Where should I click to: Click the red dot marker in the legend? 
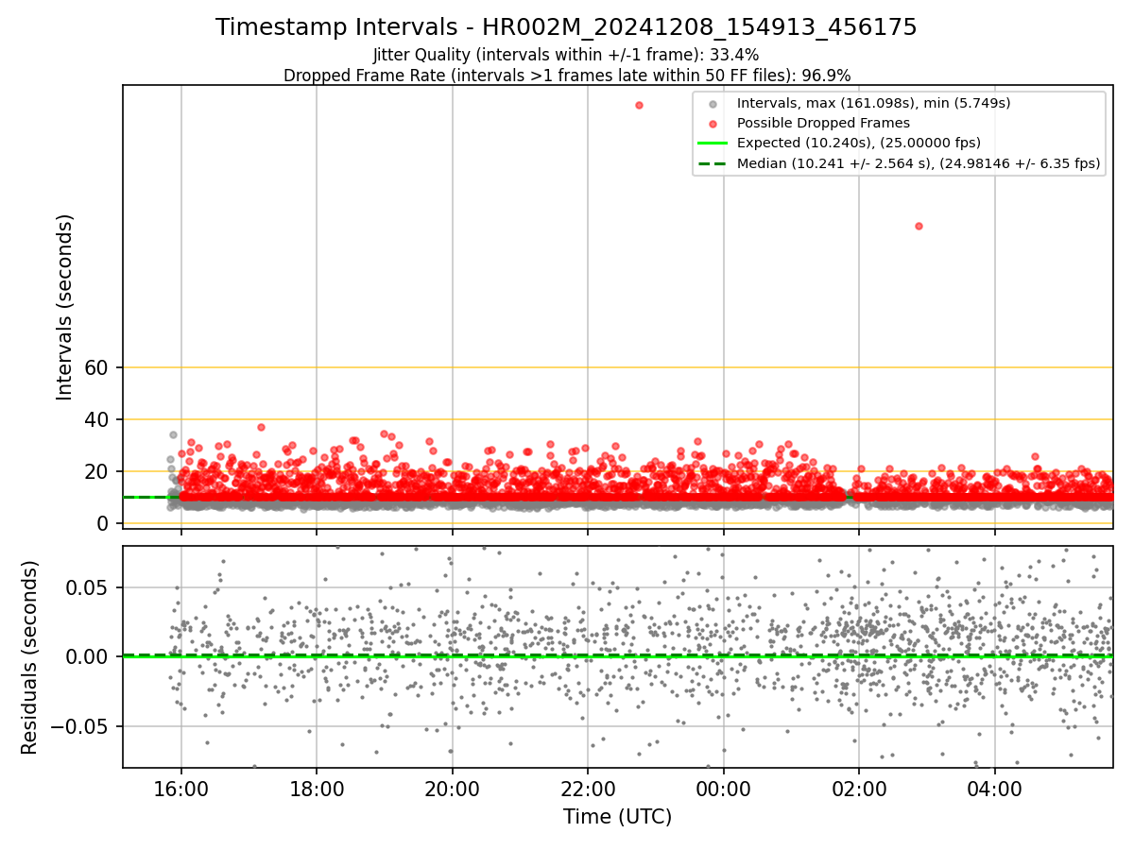point(713,123)
